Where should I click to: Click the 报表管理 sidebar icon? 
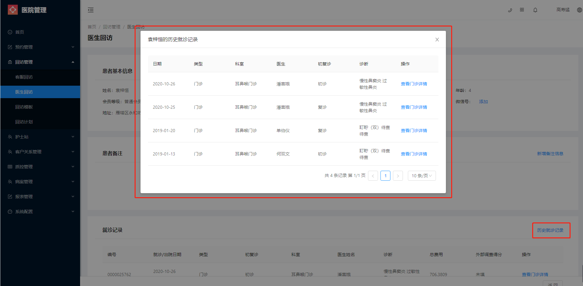point(10,197)
